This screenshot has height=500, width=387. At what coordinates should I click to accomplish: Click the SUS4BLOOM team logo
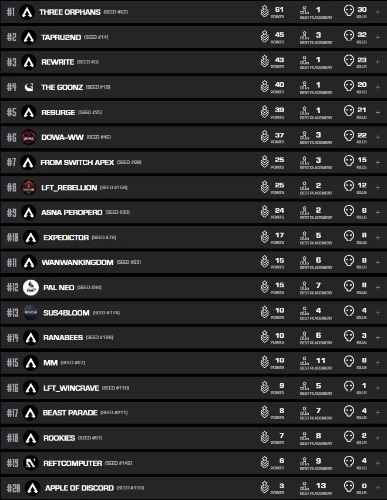coord(31,313)
